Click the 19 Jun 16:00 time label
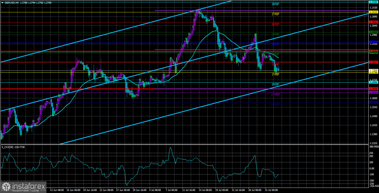Screen dimensions: 379x193 (90, 190)
